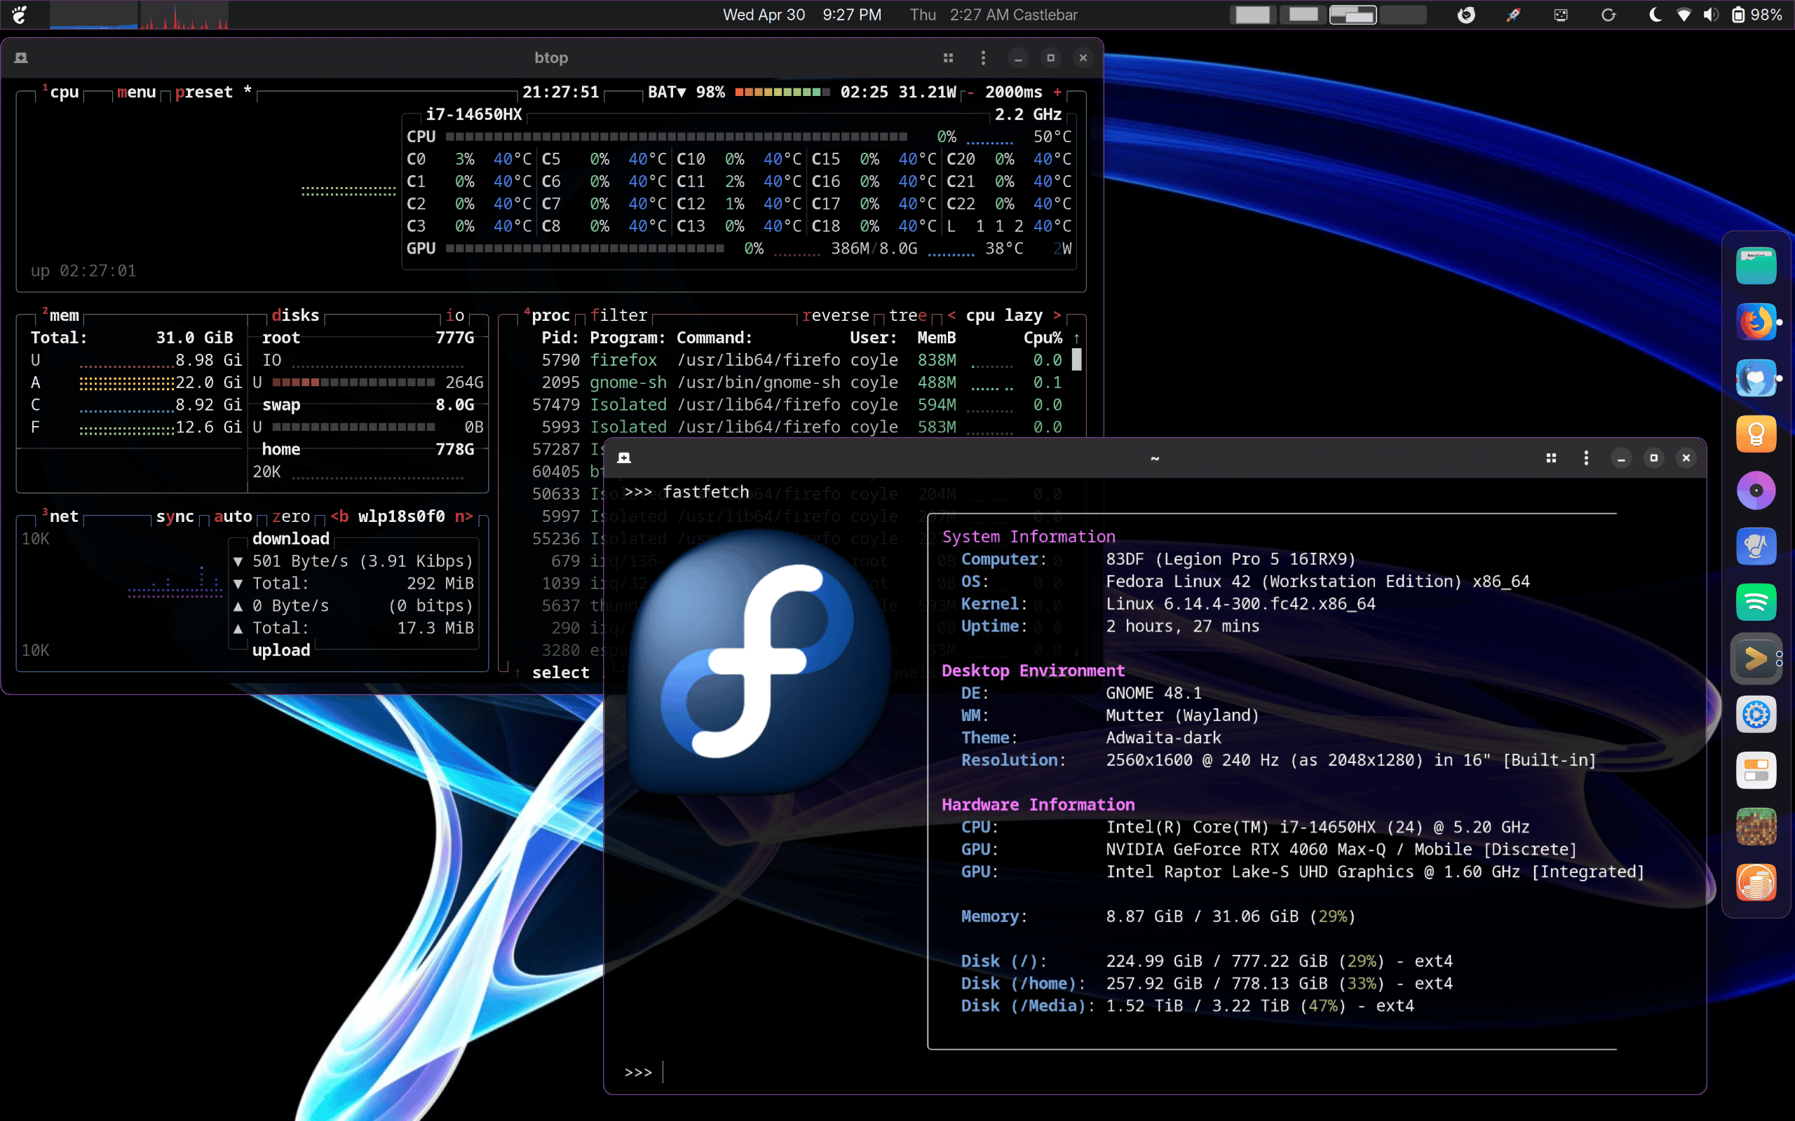Open the blue music note app
Viewport: 1795px width, 1121px height.
point(1756,546)
